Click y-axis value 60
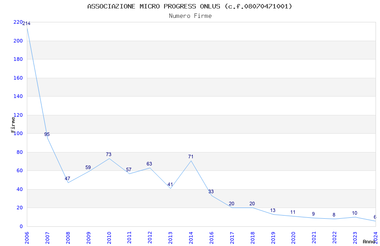Image resolution: width=380 pixels, height=246 pixels. point(19,170)
